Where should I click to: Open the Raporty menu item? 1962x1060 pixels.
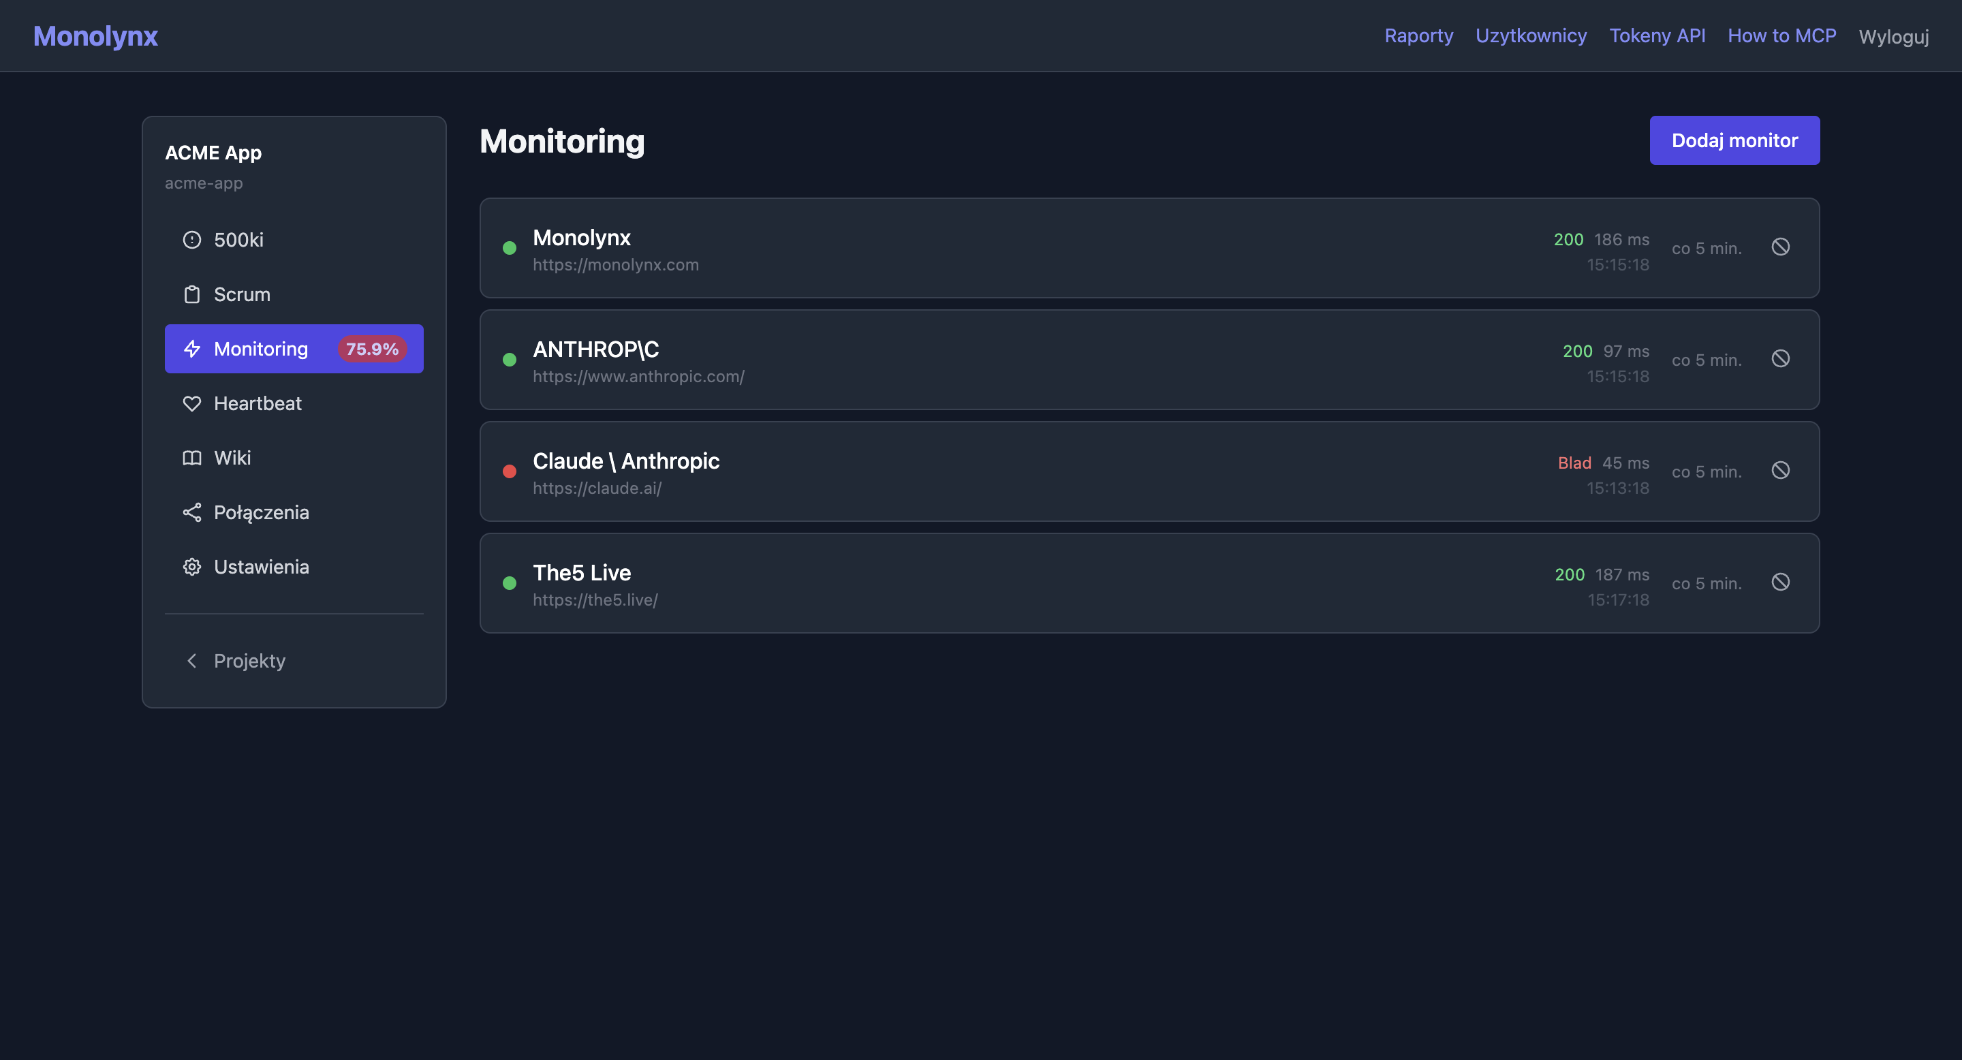point(1418,35)
